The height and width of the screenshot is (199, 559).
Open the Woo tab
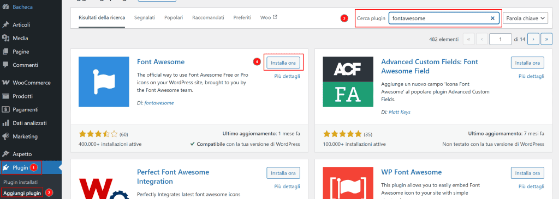(269, 17)
